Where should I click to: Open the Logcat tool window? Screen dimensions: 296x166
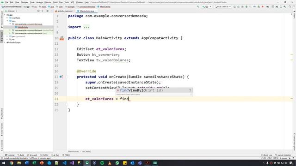click(32, 155)
